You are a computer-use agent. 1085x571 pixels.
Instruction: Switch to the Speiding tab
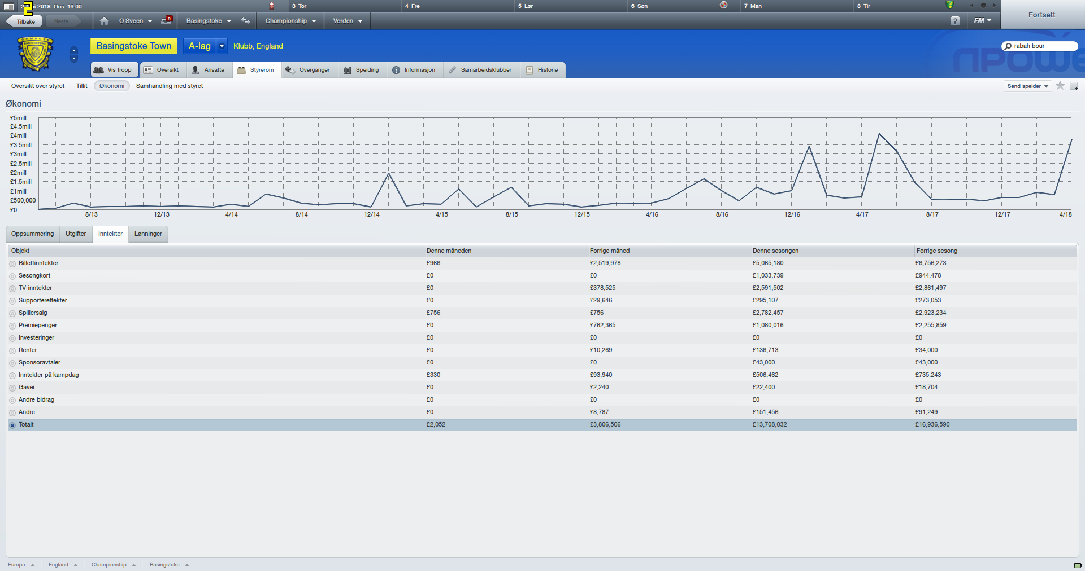pyautogui.click(x=362, y=70)
